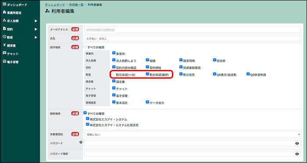
Task: Expand the 契約 submenu arrow
Action: click(x=36, y=29)
